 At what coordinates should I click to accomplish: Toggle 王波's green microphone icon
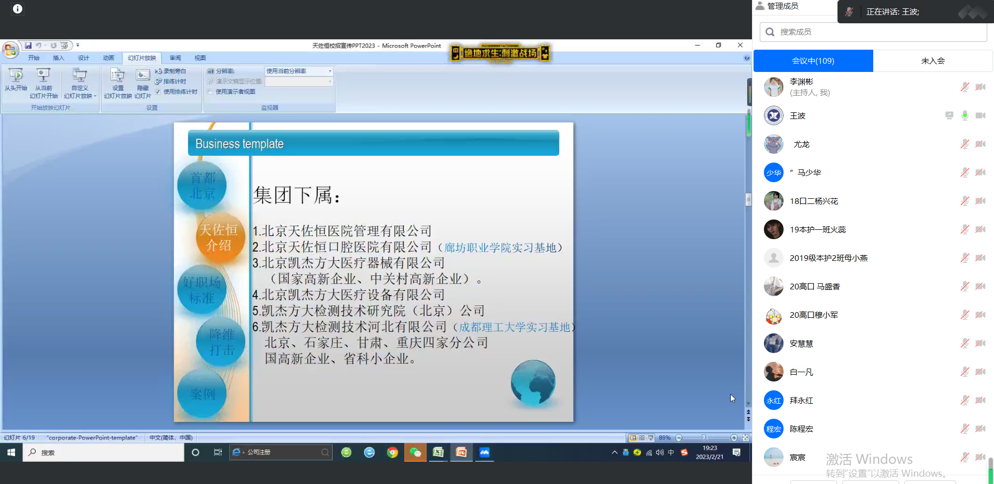964,115
